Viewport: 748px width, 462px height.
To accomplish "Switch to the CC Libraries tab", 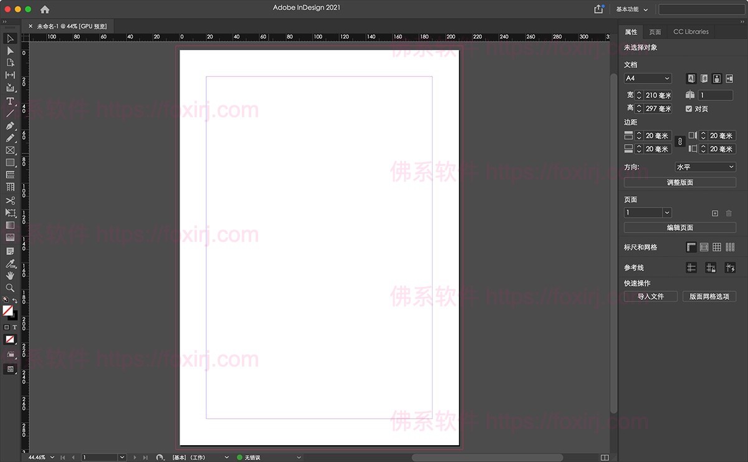I will 690,31.
